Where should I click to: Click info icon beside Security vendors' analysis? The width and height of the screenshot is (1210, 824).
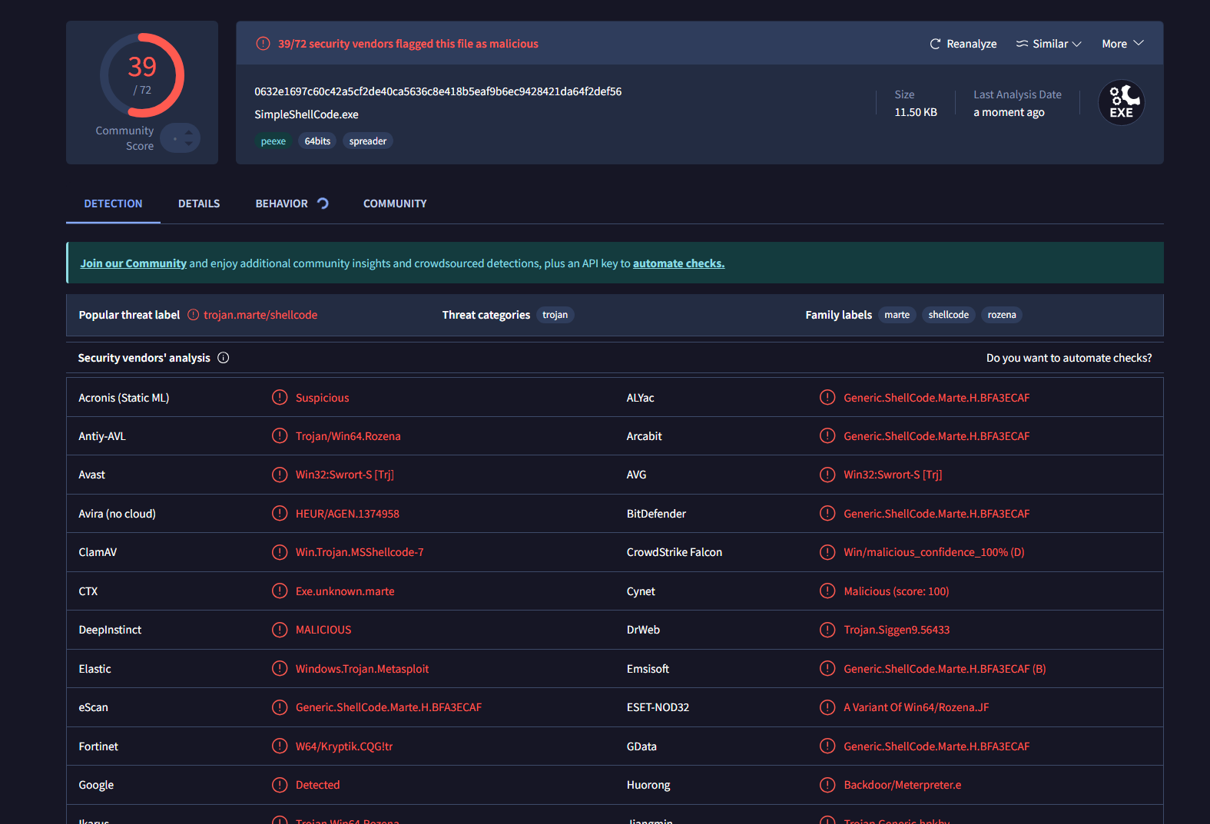pyautogui.click(x=224, y=358)
